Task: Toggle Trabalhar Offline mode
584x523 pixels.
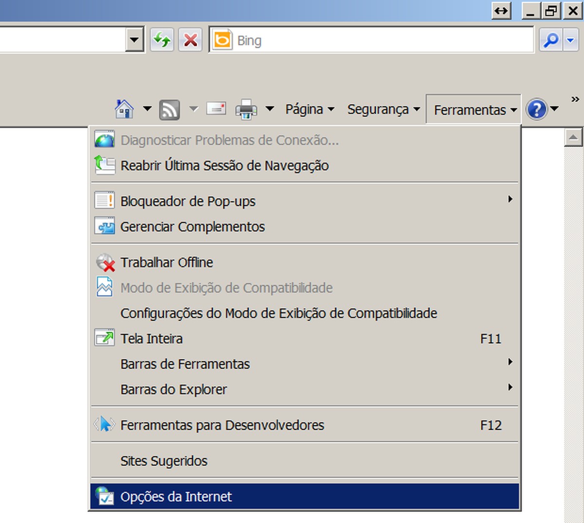Action: click(x=166, y=262)
